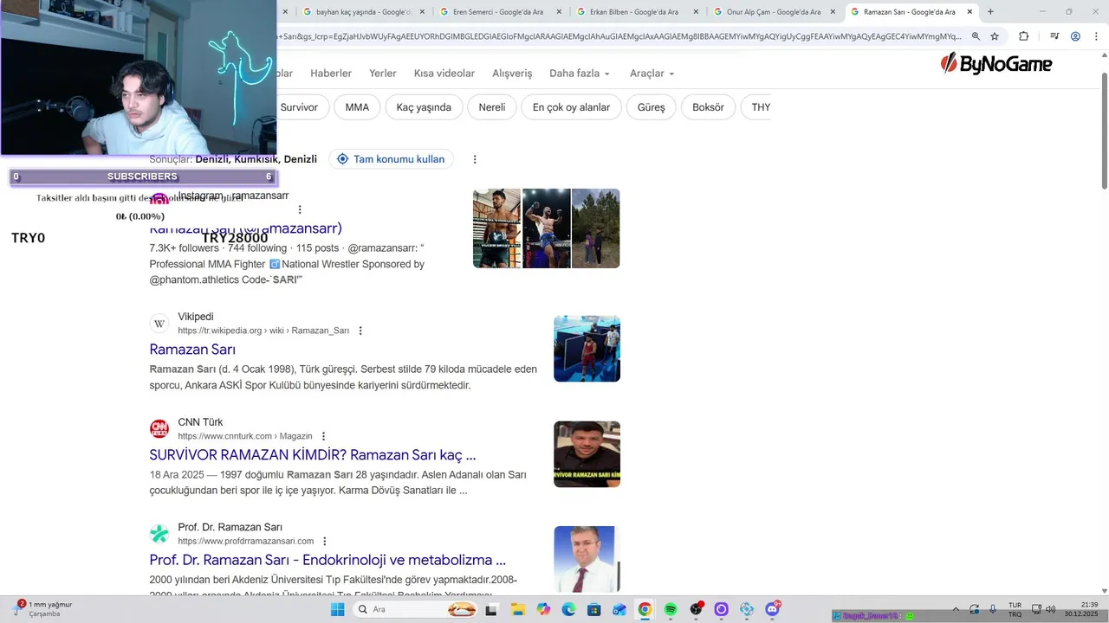Screen dimensions: 1109x623
Task: Open the Wikipedia 'Ramazan Sarı' result link
Action: [x=192, y=350]
